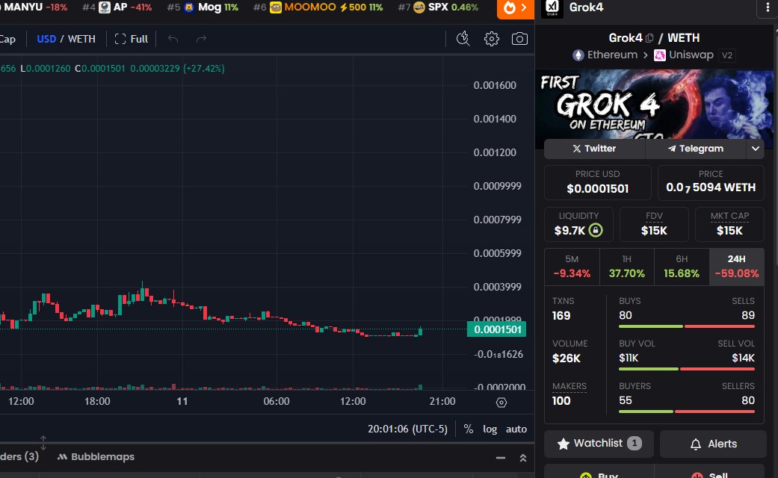This screenshot has width=778, height=478.
Task: Select the 6H timeframe stats tab
Action: [x=682, y=267]
